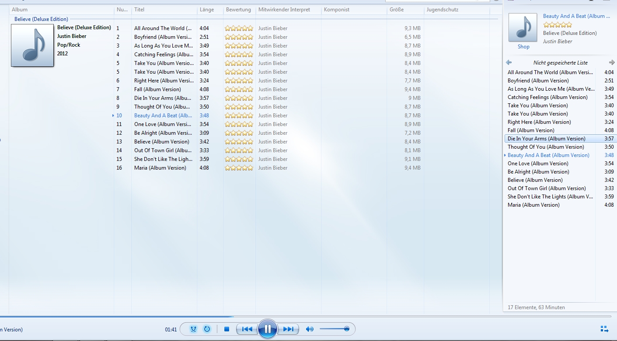
Task: Select Die In Your Arms in the playlist pane
Action: [x=546, y=139]
